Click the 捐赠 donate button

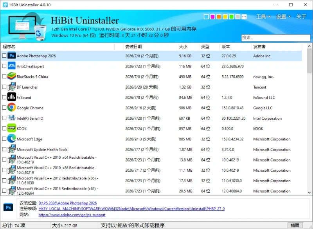click(295, 225)
